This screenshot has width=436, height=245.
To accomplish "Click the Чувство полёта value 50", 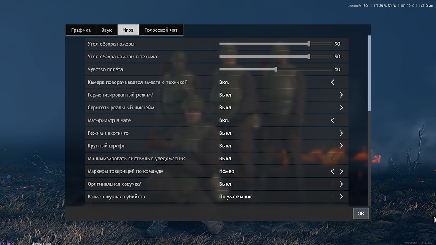I will tap(337, 69).
